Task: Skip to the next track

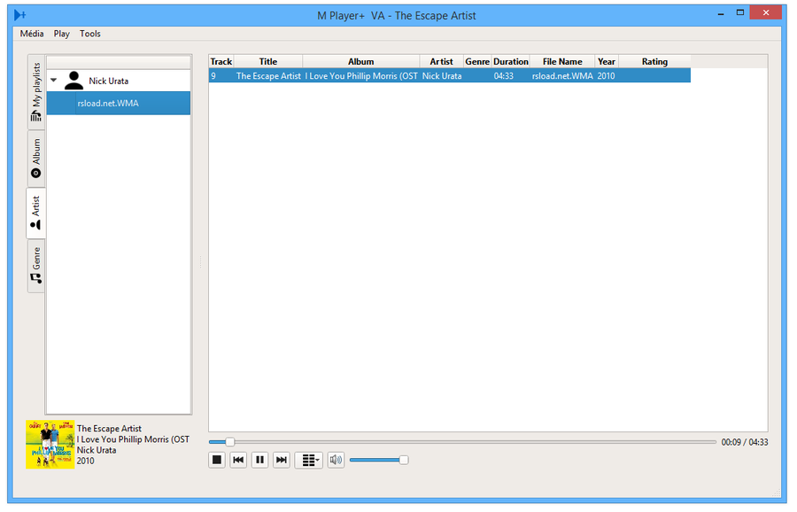Action: click(281, 460)
